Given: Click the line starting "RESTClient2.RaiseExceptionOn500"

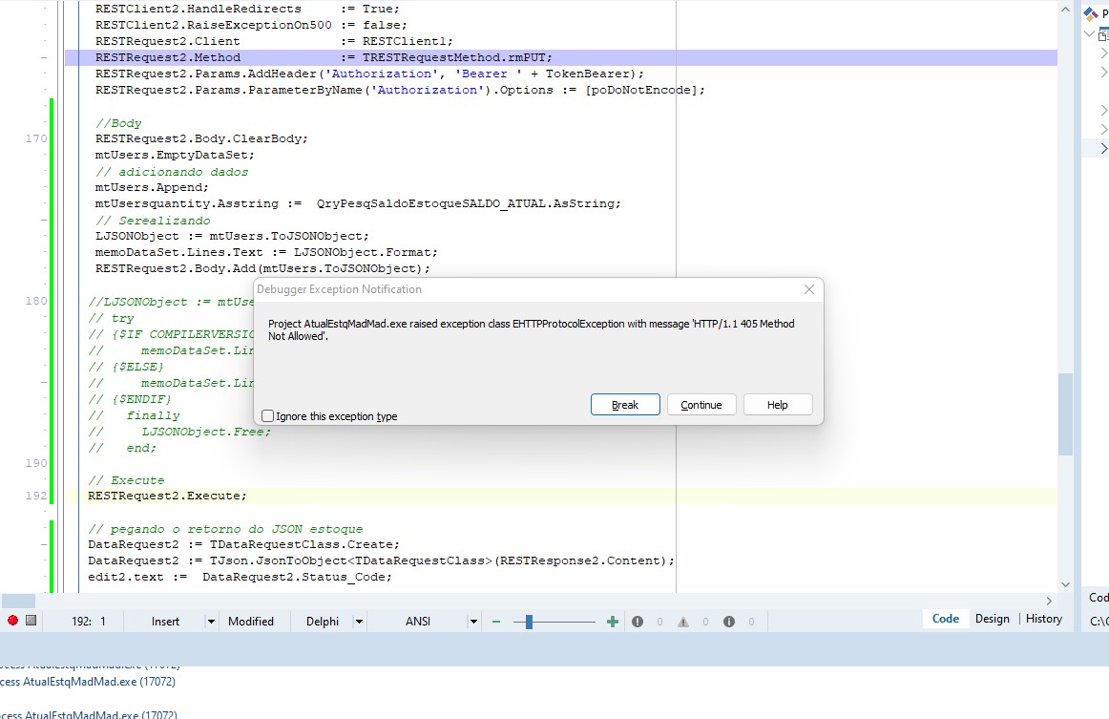Looking at the screenshot, I should click(251, 26).
